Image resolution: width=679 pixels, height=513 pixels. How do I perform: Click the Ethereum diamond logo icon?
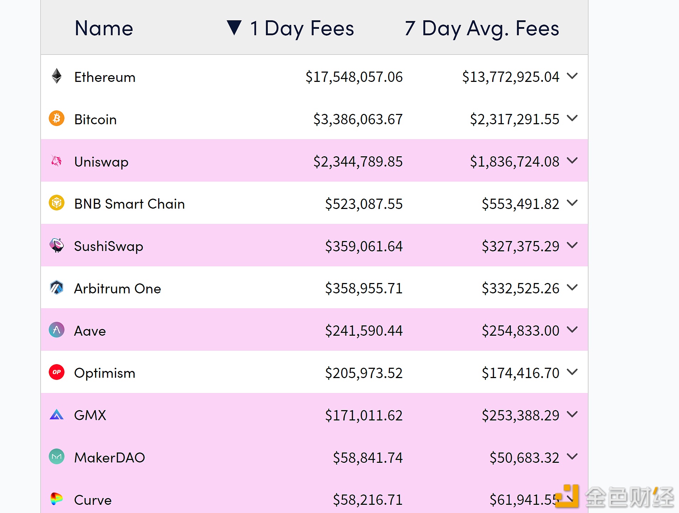tap(57, 76)
